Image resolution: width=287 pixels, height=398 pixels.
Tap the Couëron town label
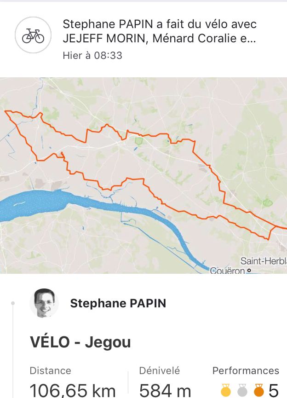(227, 271)
